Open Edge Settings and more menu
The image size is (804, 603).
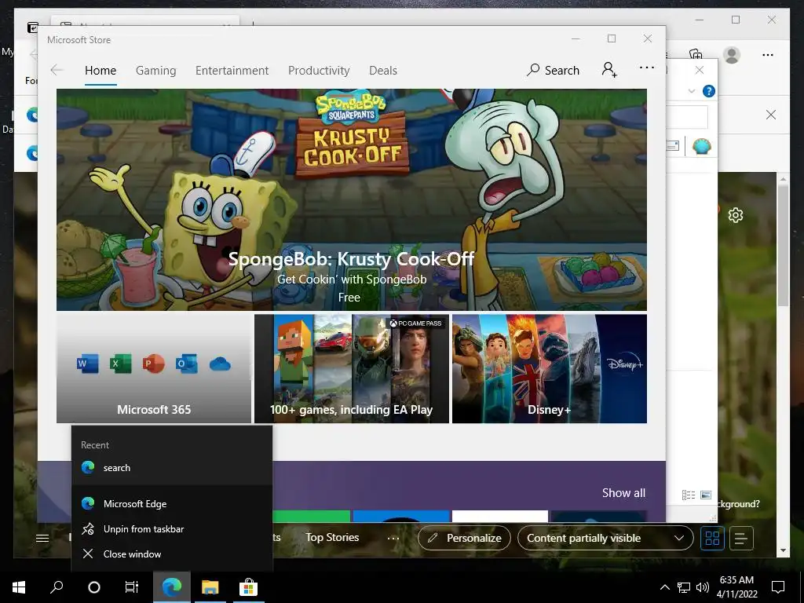[x=768, y=55]
